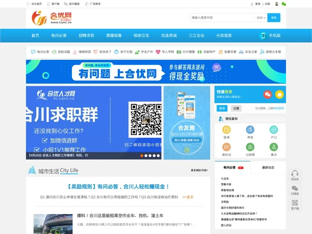Click the 扫微信 floating WeChat button
312x234 pixels.
tap(295, 190)
